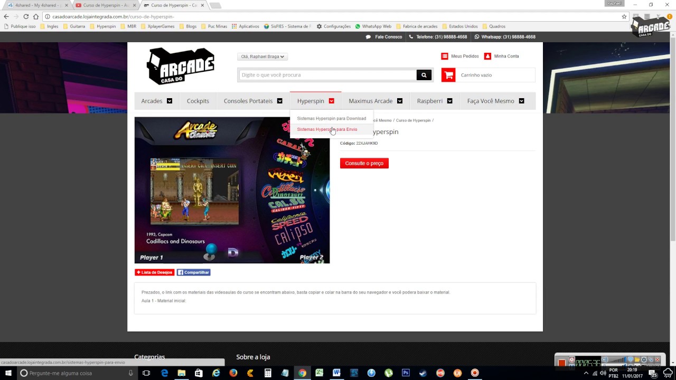Viewport: 676px width, 380px height.
Task: Reload the page in Chrome
Action: [x=26, y=16]
